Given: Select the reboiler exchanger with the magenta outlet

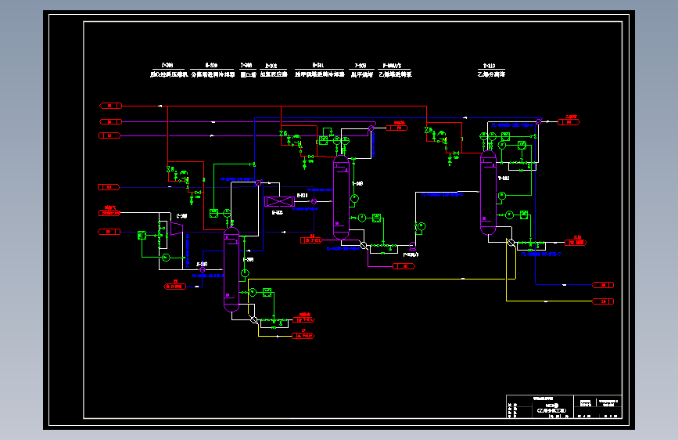Looking at the screenshot, I should [x=364, y=246].
